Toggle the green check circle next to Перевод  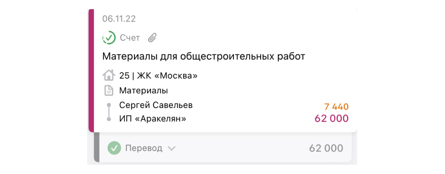[x=114, y=148]
